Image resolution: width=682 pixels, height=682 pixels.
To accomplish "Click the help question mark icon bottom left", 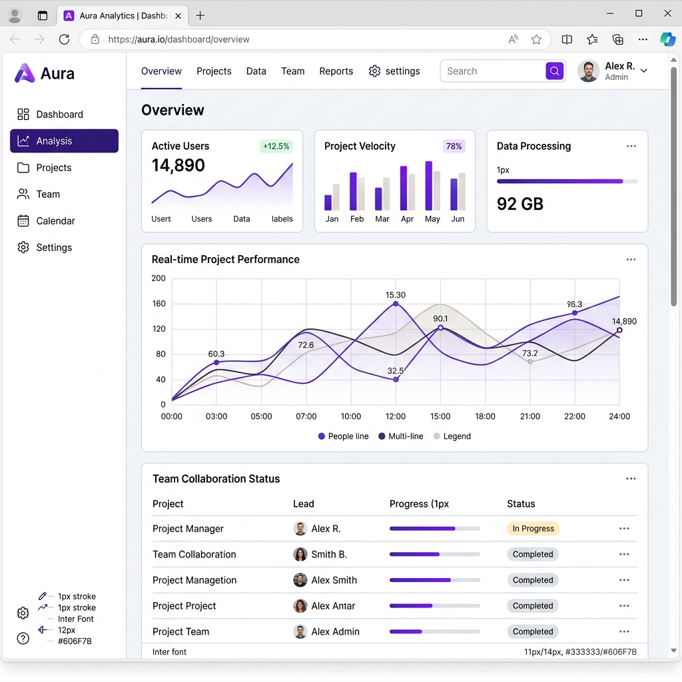I will (23, 638).
